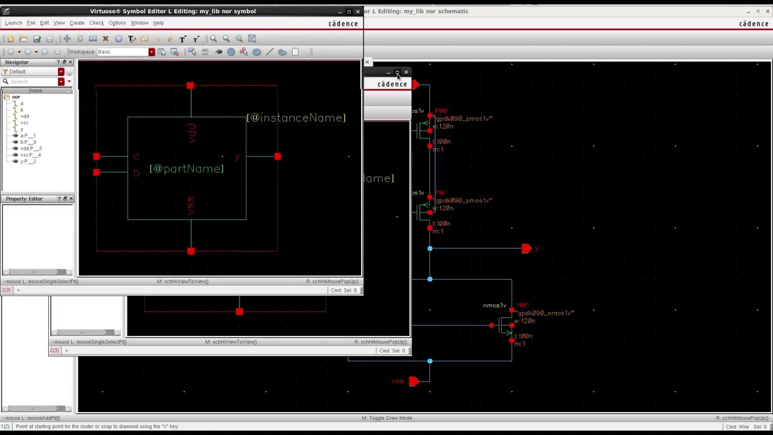This screenshot has height=435, width=773.
Task: Select the Create Ellipse shape tool
Action: (257, 52)
